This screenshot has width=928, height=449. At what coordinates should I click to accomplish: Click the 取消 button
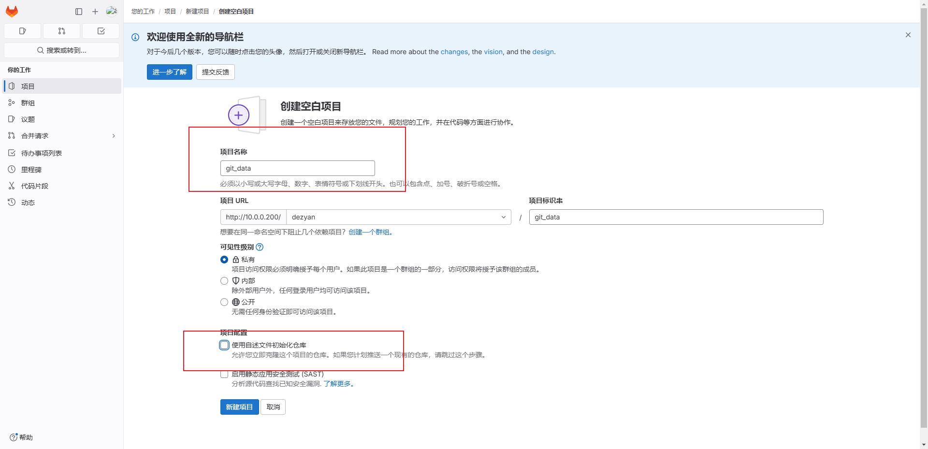tap(273, 407)
